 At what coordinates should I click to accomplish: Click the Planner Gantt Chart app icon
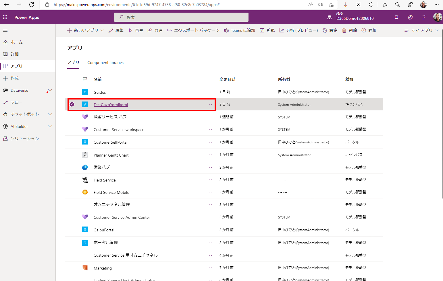(x=85, y=155)
